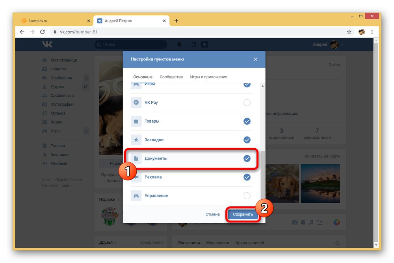This screenshot has height=263, width=394.
Task: Switch to the Основные tab
Action: coord(143,77)
